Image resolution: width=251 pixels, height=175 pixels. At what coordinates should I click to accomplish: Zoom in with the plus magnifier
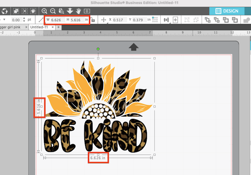click(x=44, y=11)
